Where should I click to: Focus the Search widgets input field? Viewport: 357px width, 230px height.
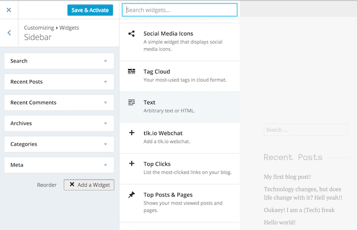tap(179, 10)
